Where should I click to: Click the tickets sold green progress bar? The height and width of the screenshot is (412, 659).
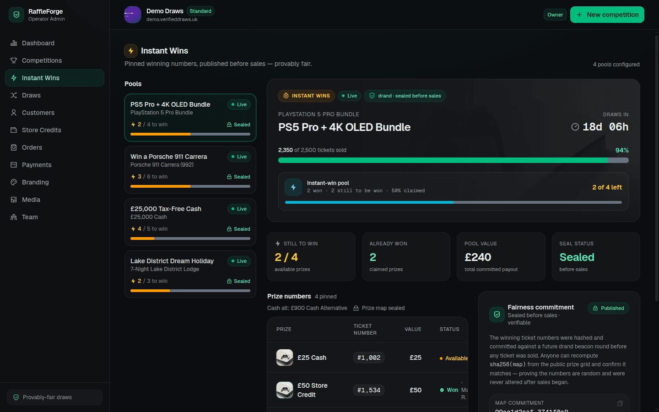pos(453,160)
